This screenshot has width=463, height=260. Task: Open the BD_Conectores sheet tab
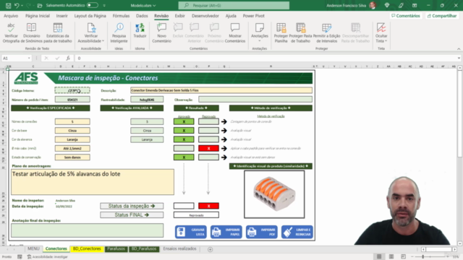click(87, 248)
